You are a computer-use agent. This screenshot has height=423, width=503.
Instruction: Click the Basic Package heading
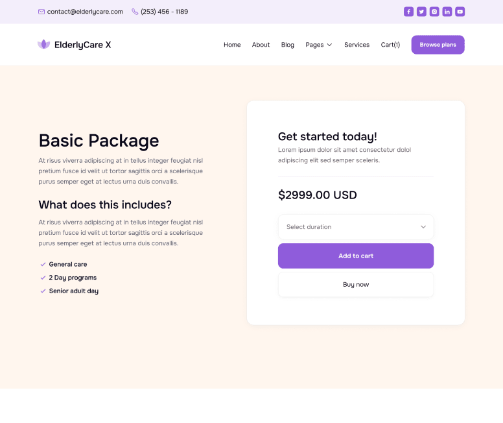pos(99,141)
